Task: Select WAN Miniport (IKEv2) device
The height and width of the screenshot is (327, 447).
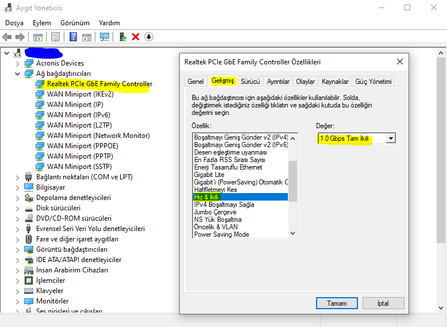Action: (x=80, y=94)
